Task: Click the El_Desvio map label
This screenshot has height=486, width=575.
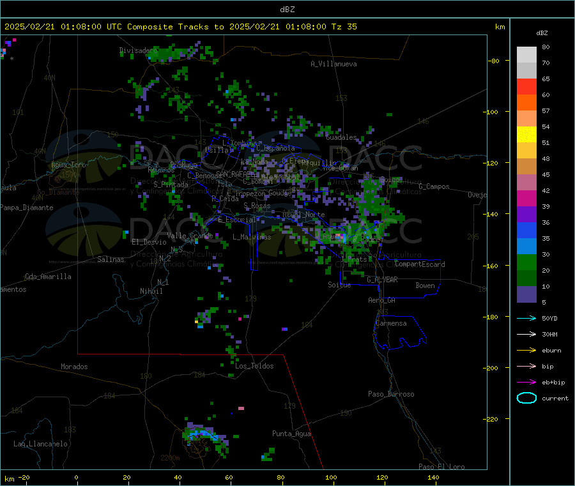Action: (149, 242)
